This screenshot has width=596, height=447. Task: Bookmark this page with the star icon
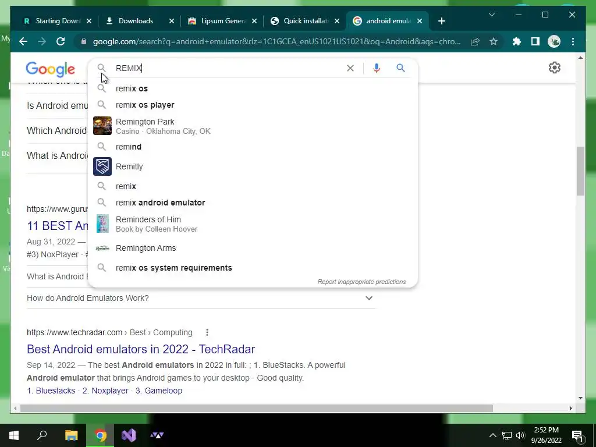[494, 41]
